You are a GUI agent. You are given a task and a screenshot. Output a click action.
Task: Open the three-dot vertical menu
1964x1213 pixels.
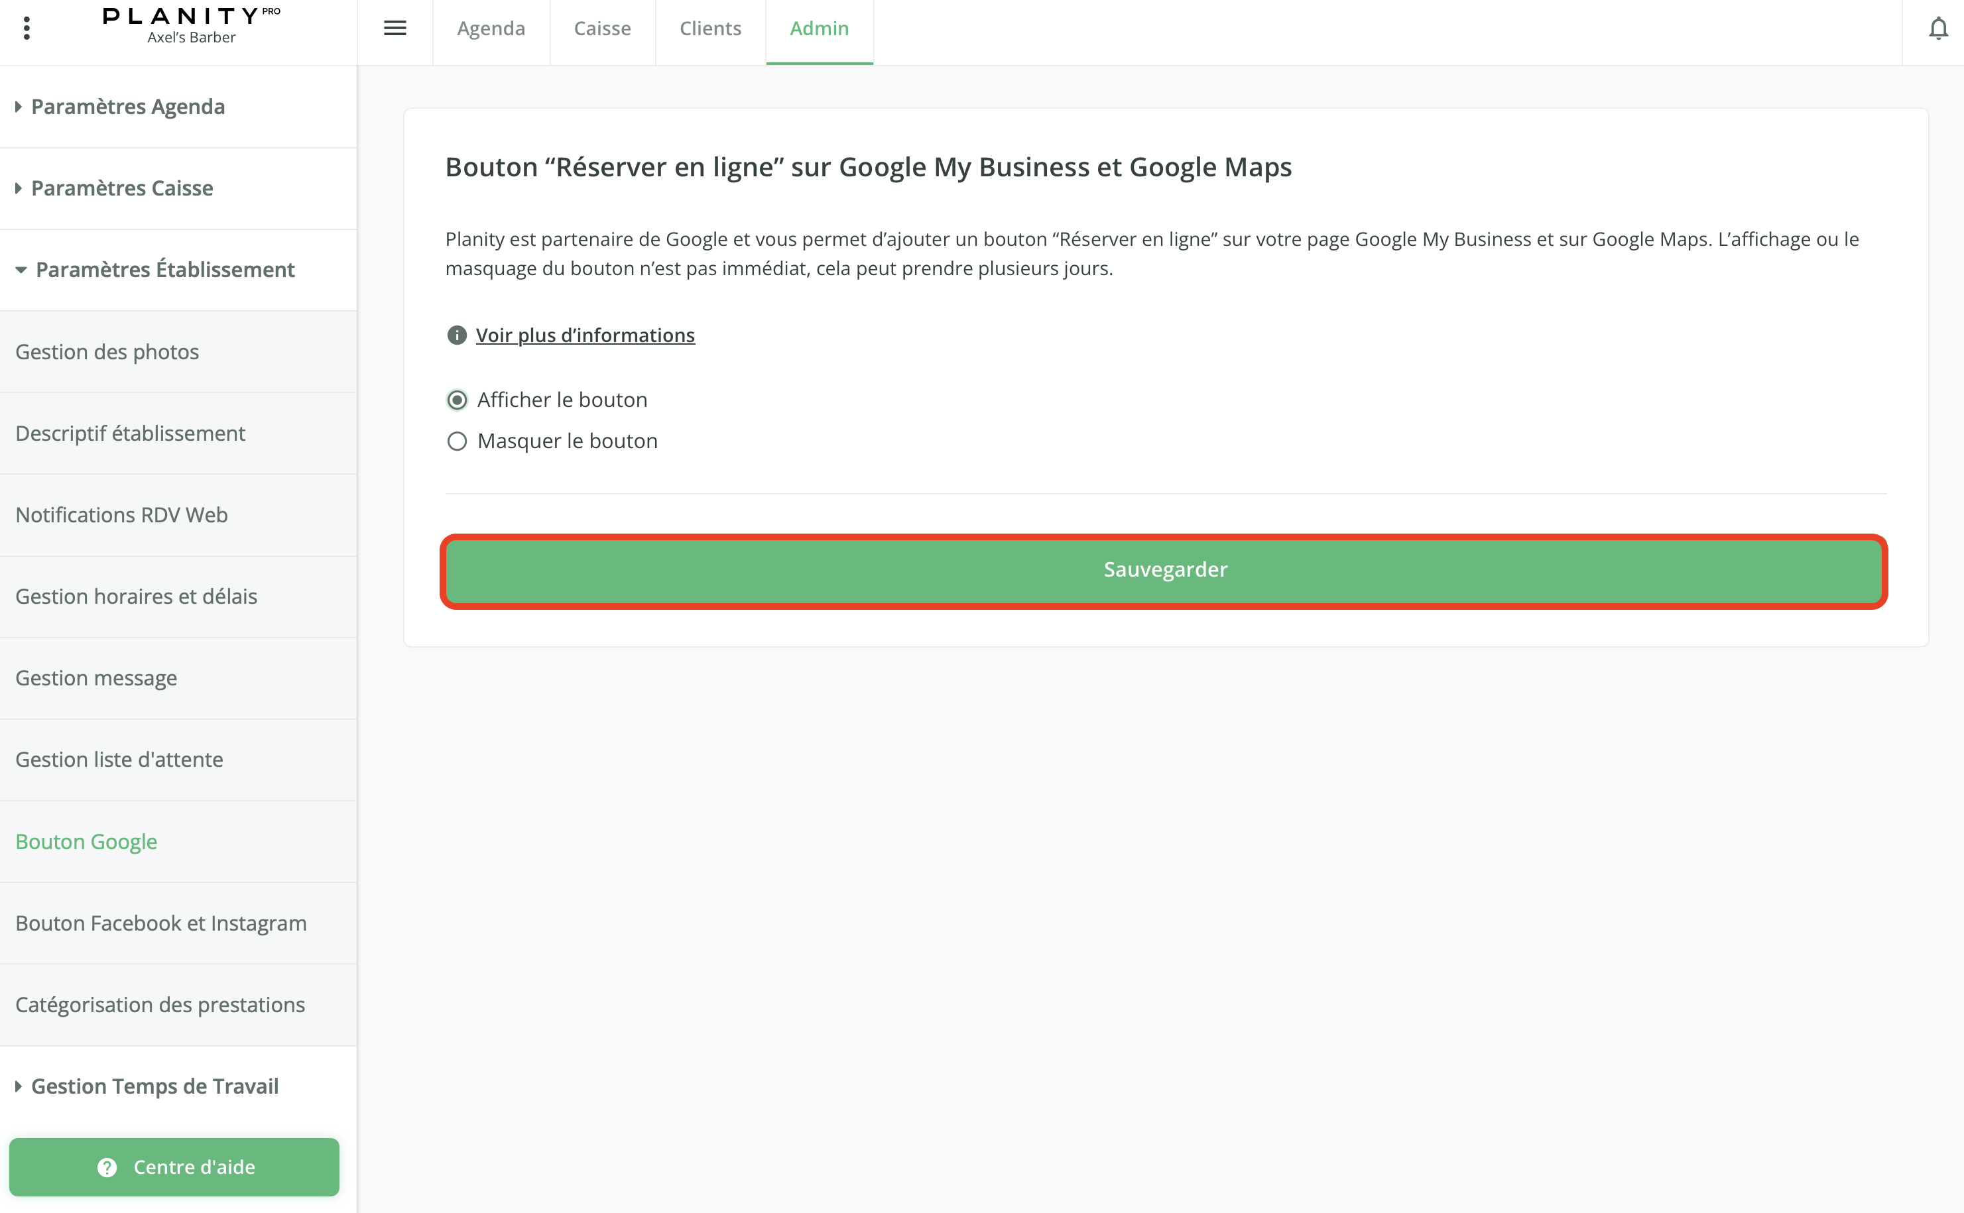[x=27, y=28]
